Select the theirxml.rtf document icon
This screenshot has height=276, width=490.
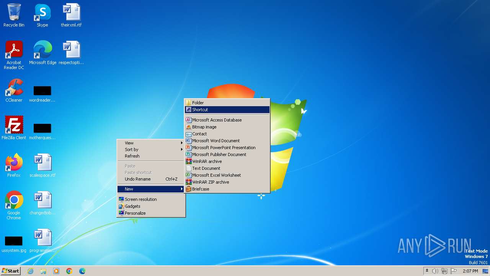coord(71,15)
